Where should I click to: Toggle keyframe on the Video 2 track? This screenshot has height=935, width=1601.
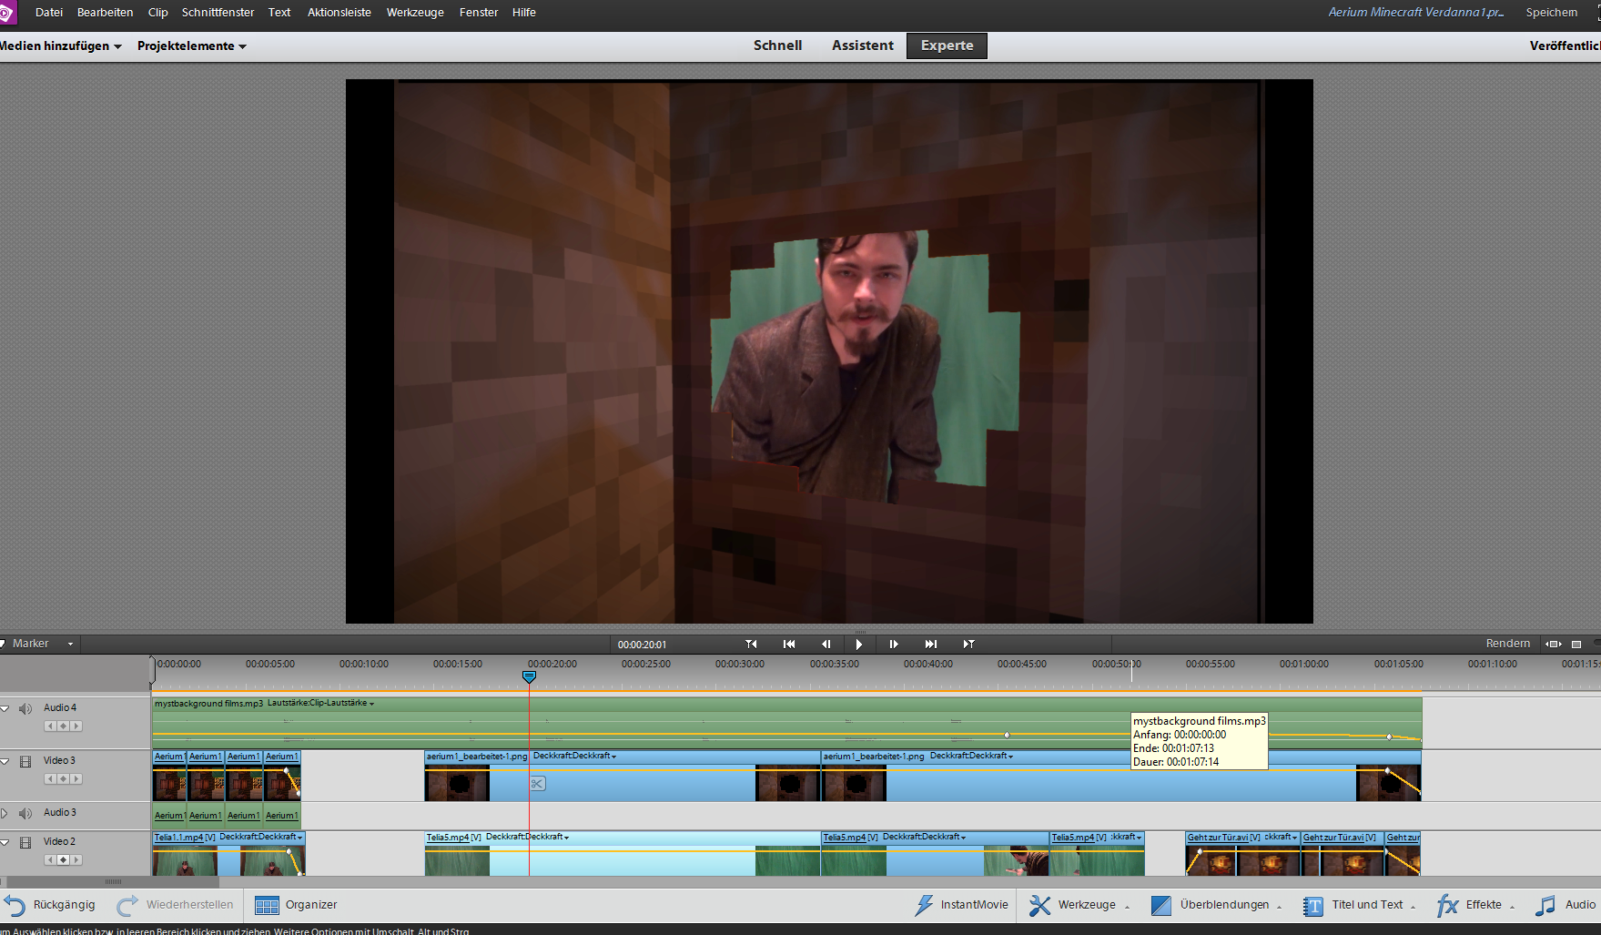[x=63, y=859]
